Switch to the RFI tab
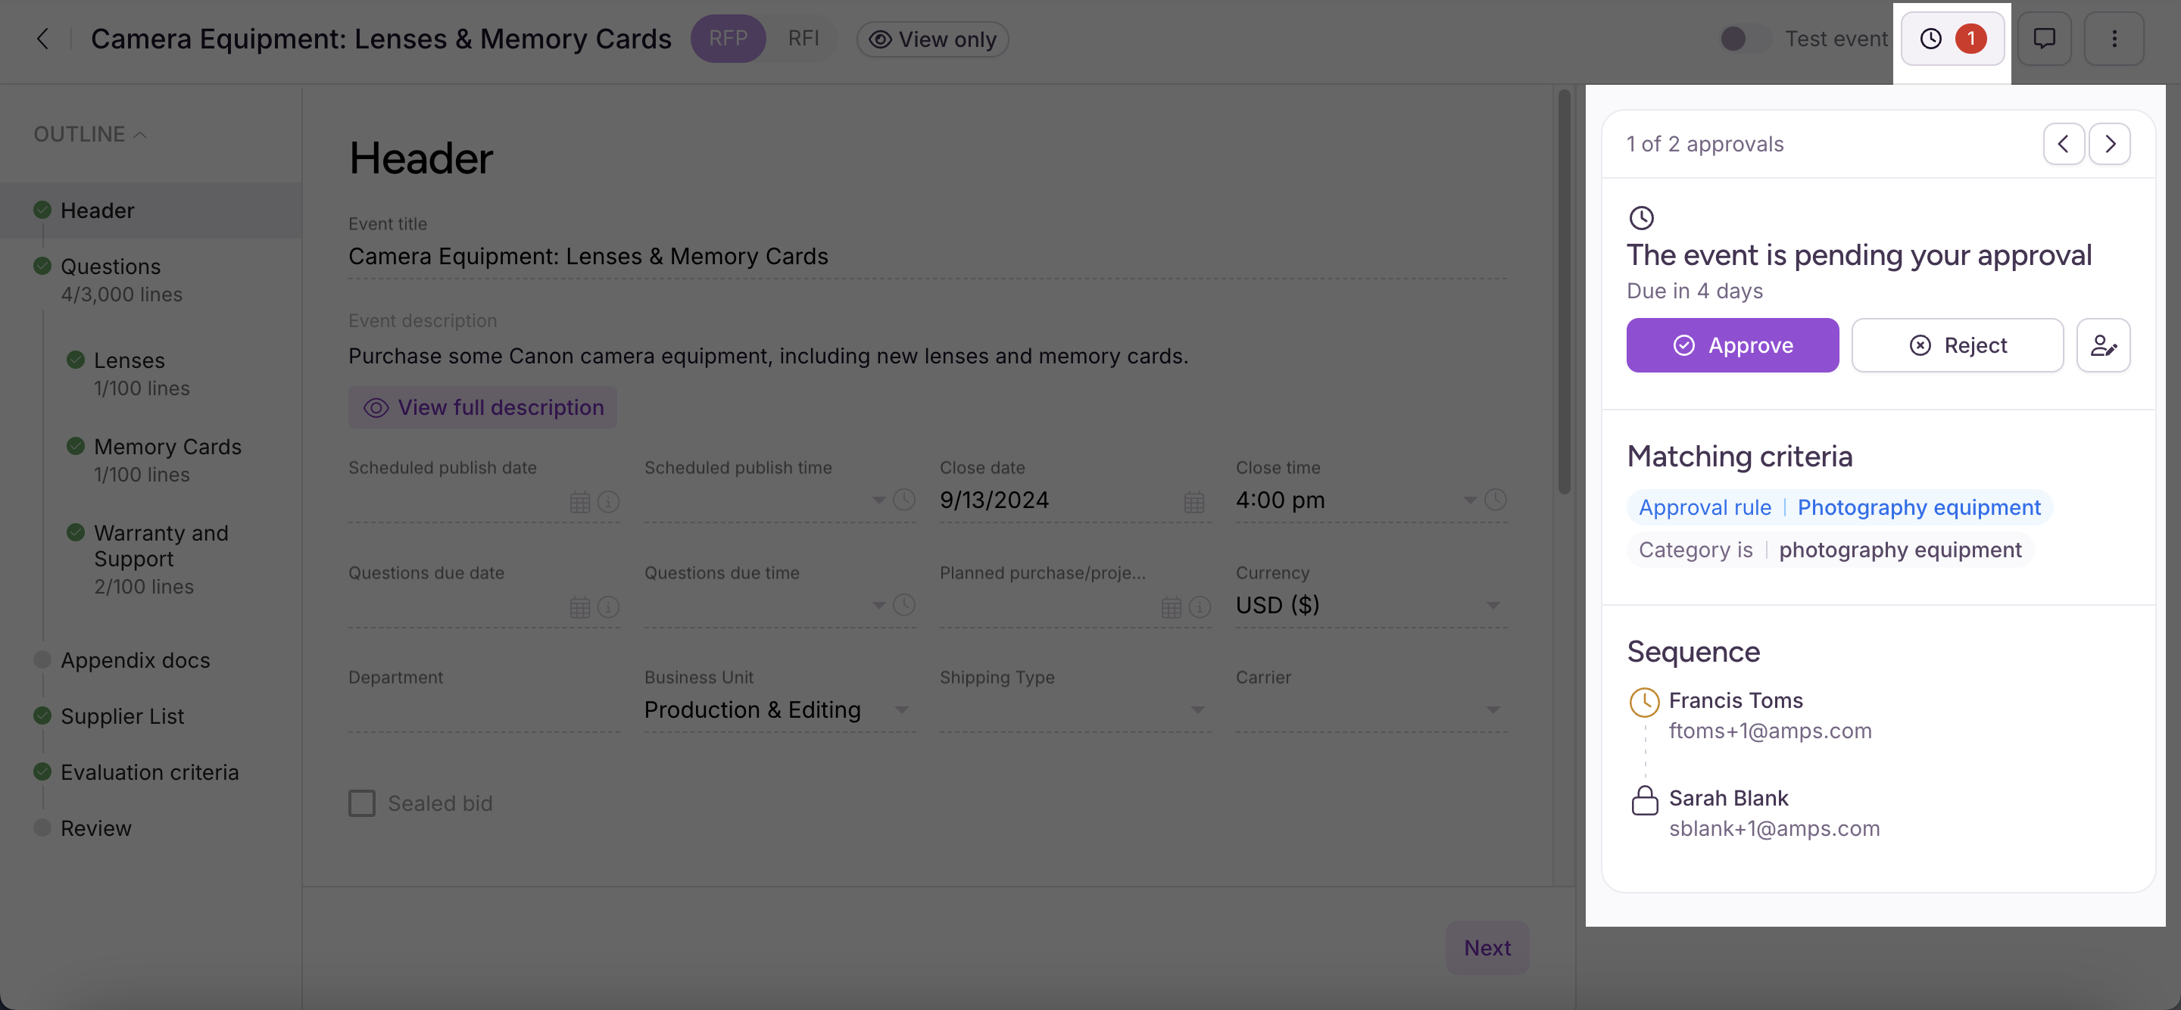The height and width of the screenshot is (1010, 2181). (x=803, y=39)
